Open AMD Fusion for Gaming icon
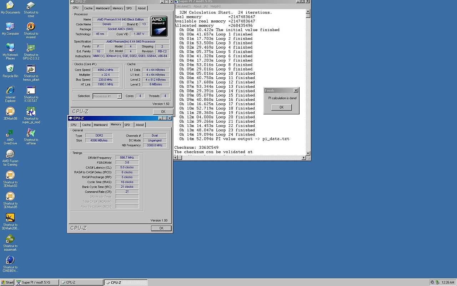Image resolution: width=457 pixels, height=286 pixels. pos(10,158)
